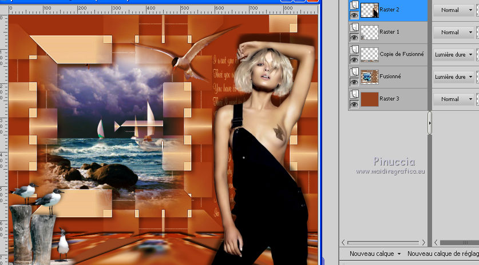Hide the Raster 3 layer
479x265 pixels.
[354, 105]
